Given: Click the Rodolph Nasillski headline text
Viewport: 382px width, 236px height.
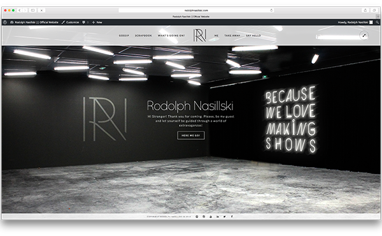Looking at the screenshot, I should tap(190, 106).
